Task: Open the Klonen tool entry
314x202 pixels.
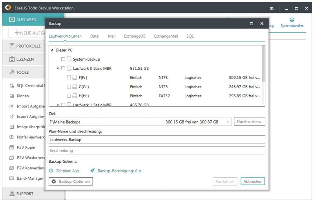Action: tap(23, 96)
